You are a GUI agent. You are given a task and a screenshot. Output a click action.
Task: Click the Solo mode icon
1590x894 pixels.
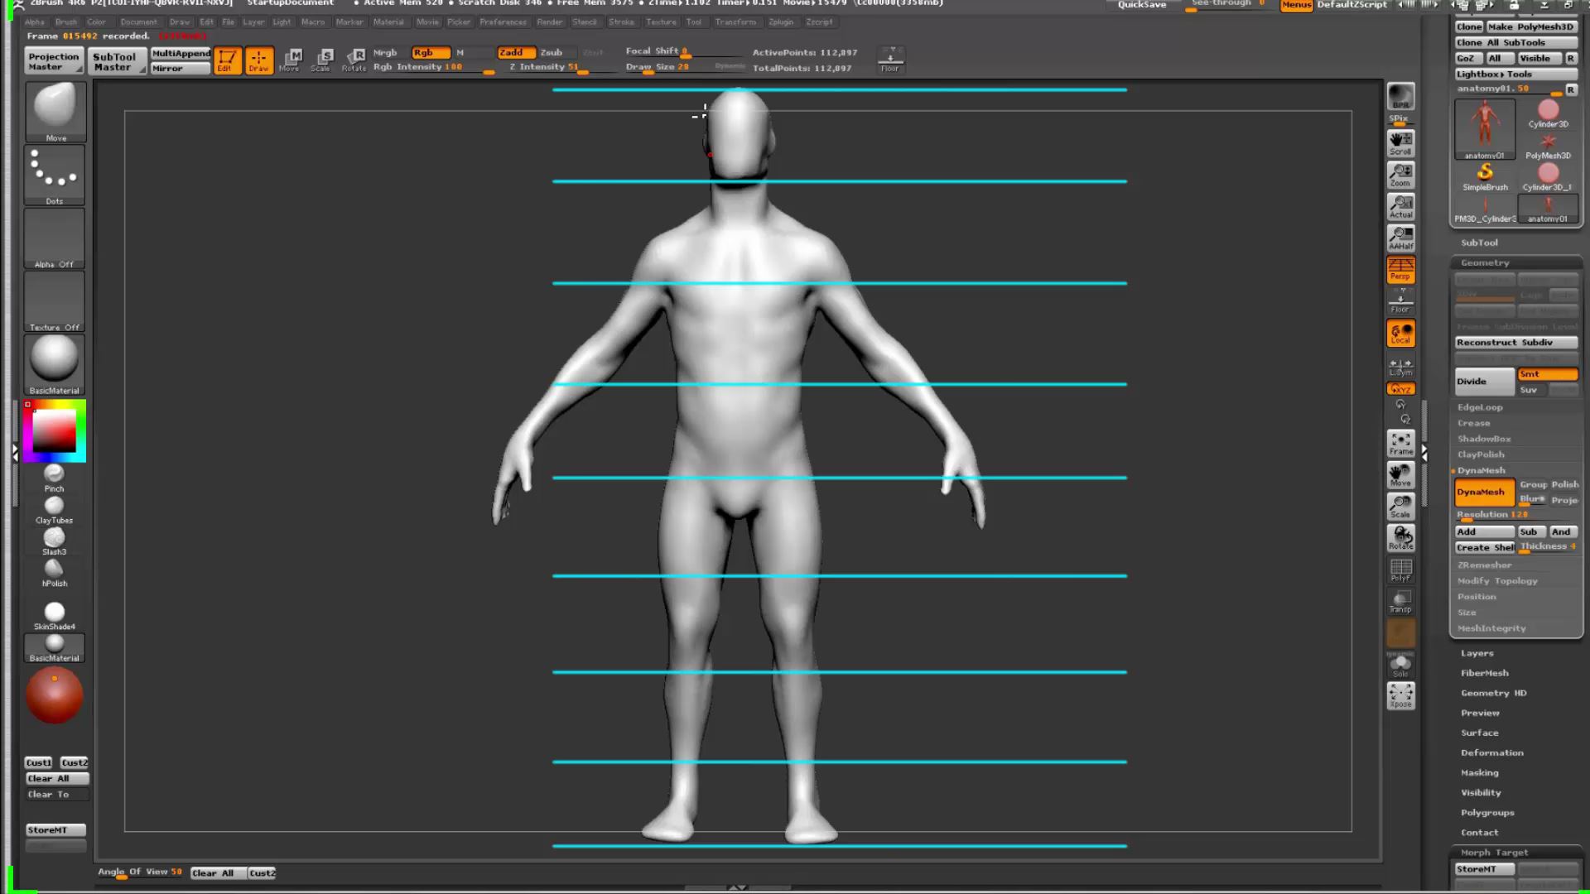coord(1400,666)
